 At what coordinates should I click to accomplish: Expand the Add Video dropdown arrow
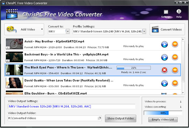(x=42, y=29)
